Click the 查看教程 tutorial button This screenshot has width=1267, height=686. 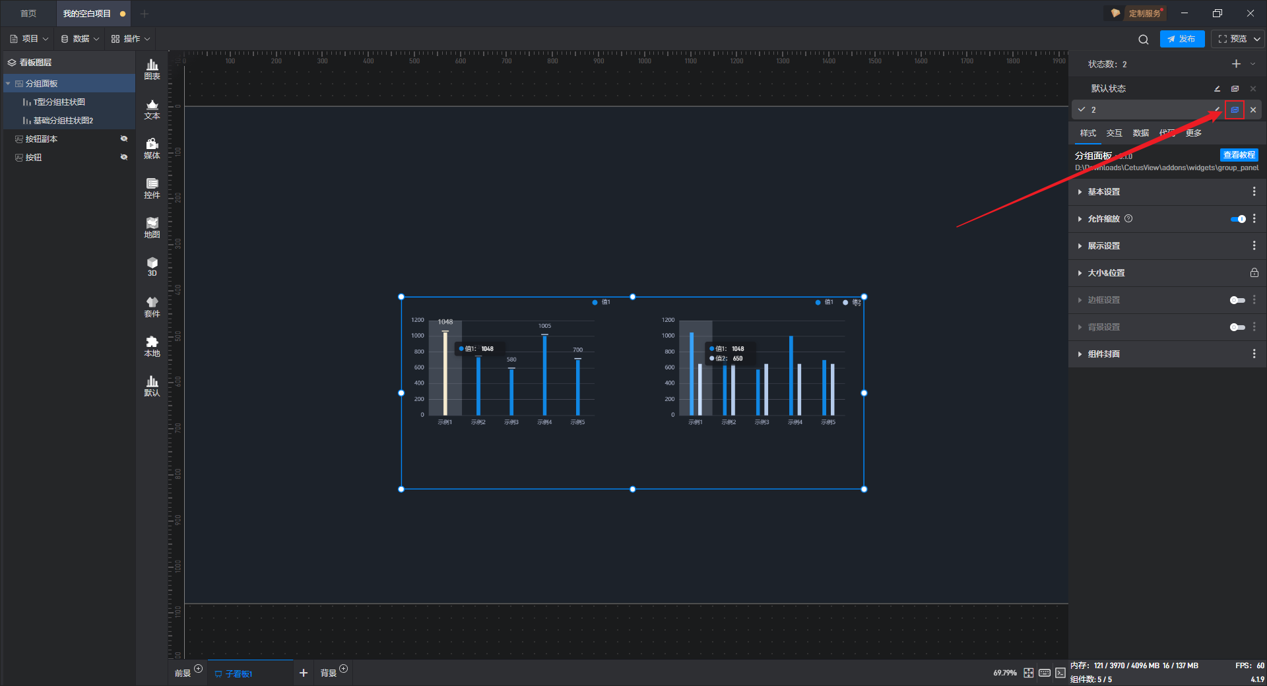(x=1239, y=155)
